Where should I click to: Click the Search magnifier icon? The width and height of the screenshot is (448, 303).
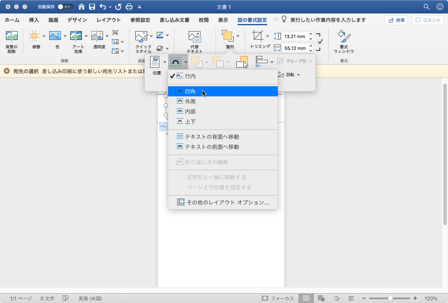click(426, 7)
